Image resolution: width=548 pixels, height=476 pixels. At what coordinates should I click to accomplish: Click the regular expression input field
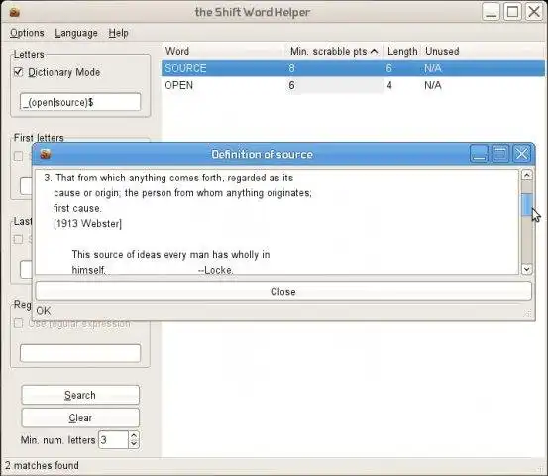80,353
